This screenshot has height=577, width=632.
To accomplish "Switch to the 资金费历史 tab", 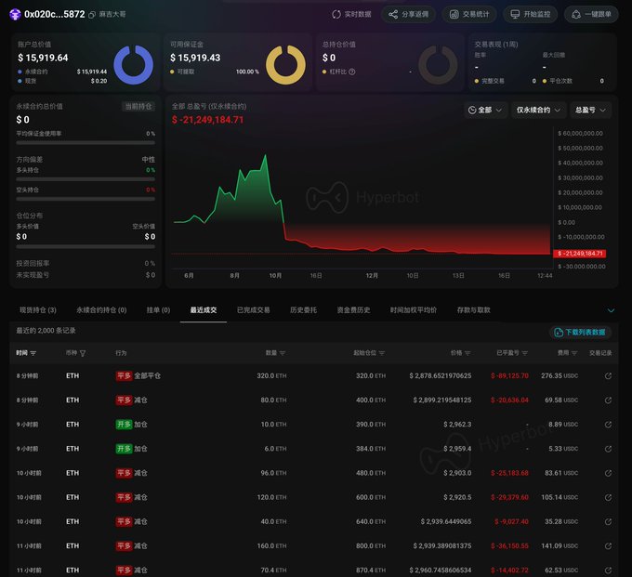I will coord(353,309).
